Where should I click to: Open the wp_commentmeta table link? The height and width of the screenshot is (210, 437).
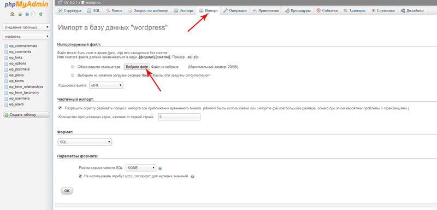[23, 46]
